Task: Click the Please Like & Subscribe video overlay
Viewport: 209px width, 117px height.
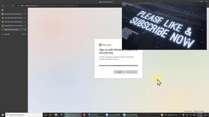Action: pyautogui.click(x=164, y=26)
